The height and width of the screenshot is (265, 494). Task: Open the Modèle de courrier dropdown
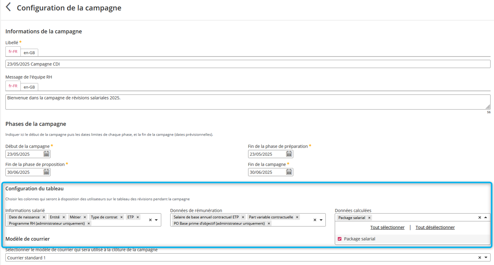click(x=486, y=258)
